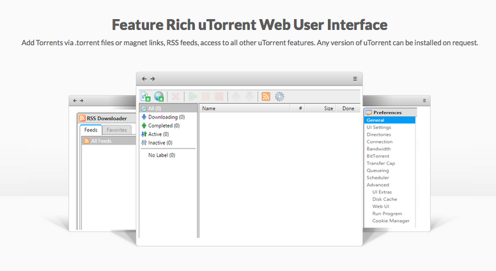Click the green Start torrent play icon
This screenshot has height=271, width=496.
point(192,96)
